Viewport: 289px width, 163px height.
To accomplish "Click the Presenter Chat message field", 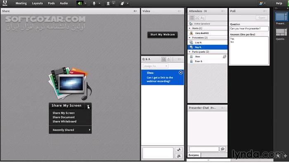I will tap(204, 149).
